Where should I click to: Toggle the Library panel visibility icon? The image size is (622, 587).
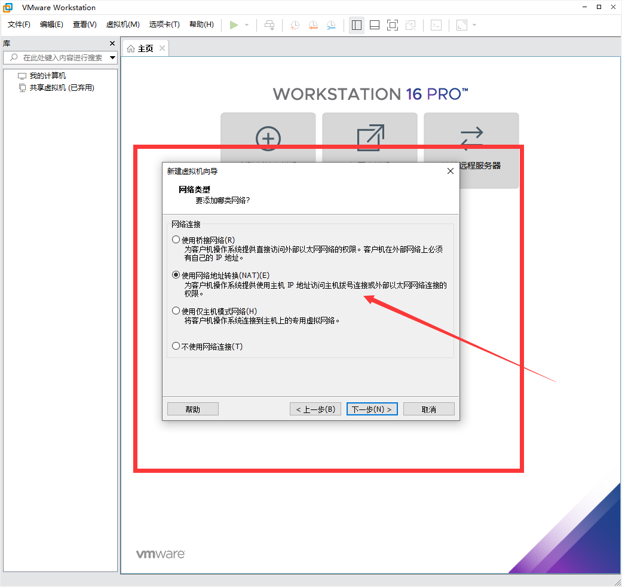357,25
